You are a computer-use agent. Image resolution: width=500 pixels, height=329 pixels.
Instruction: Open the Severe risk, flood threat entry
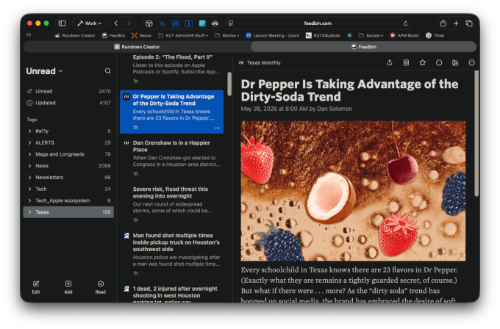point(172,204)
